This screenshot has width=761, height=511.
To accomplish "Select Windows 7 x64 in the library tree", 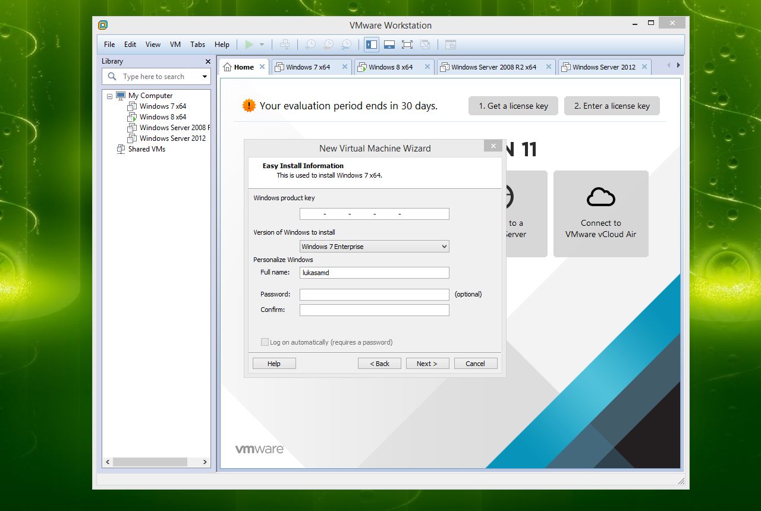I will click(157, 106).
